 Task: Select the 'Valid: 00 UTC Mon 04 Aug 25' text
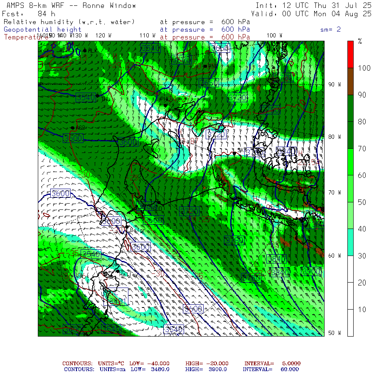[311, 14]
